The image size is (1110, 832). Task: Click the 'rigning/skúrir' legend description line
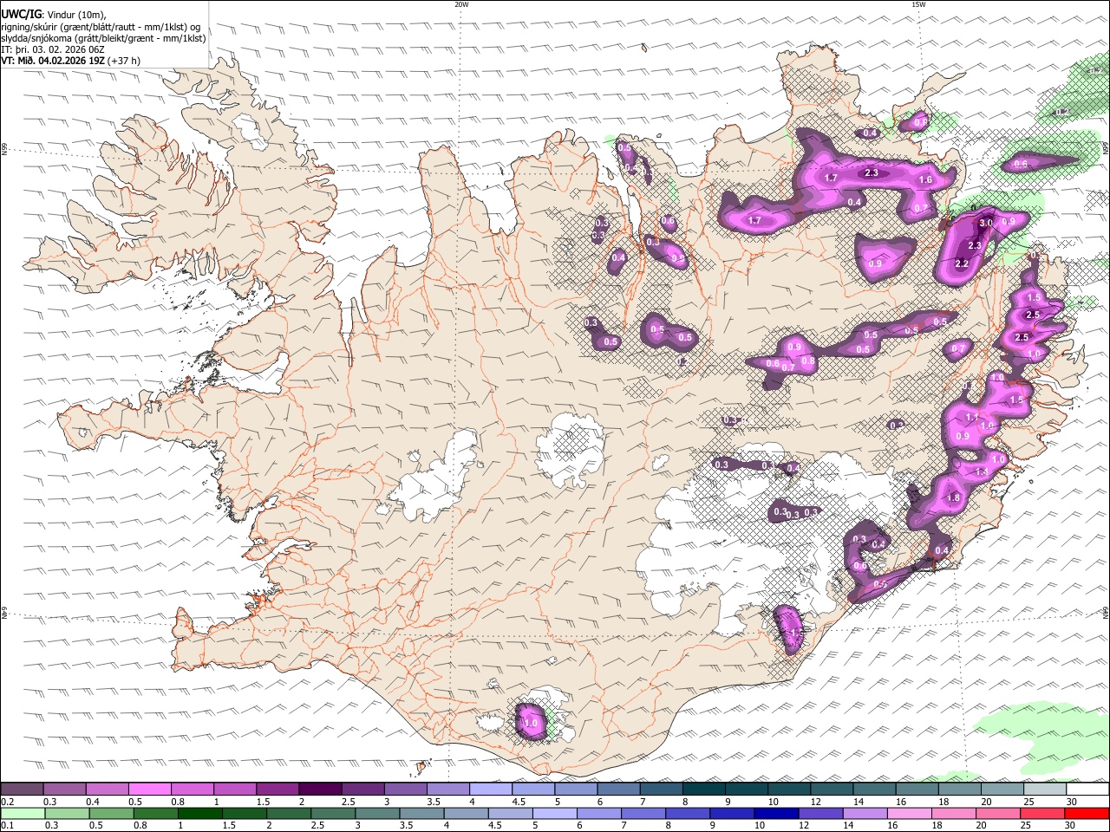click(102, 27)
